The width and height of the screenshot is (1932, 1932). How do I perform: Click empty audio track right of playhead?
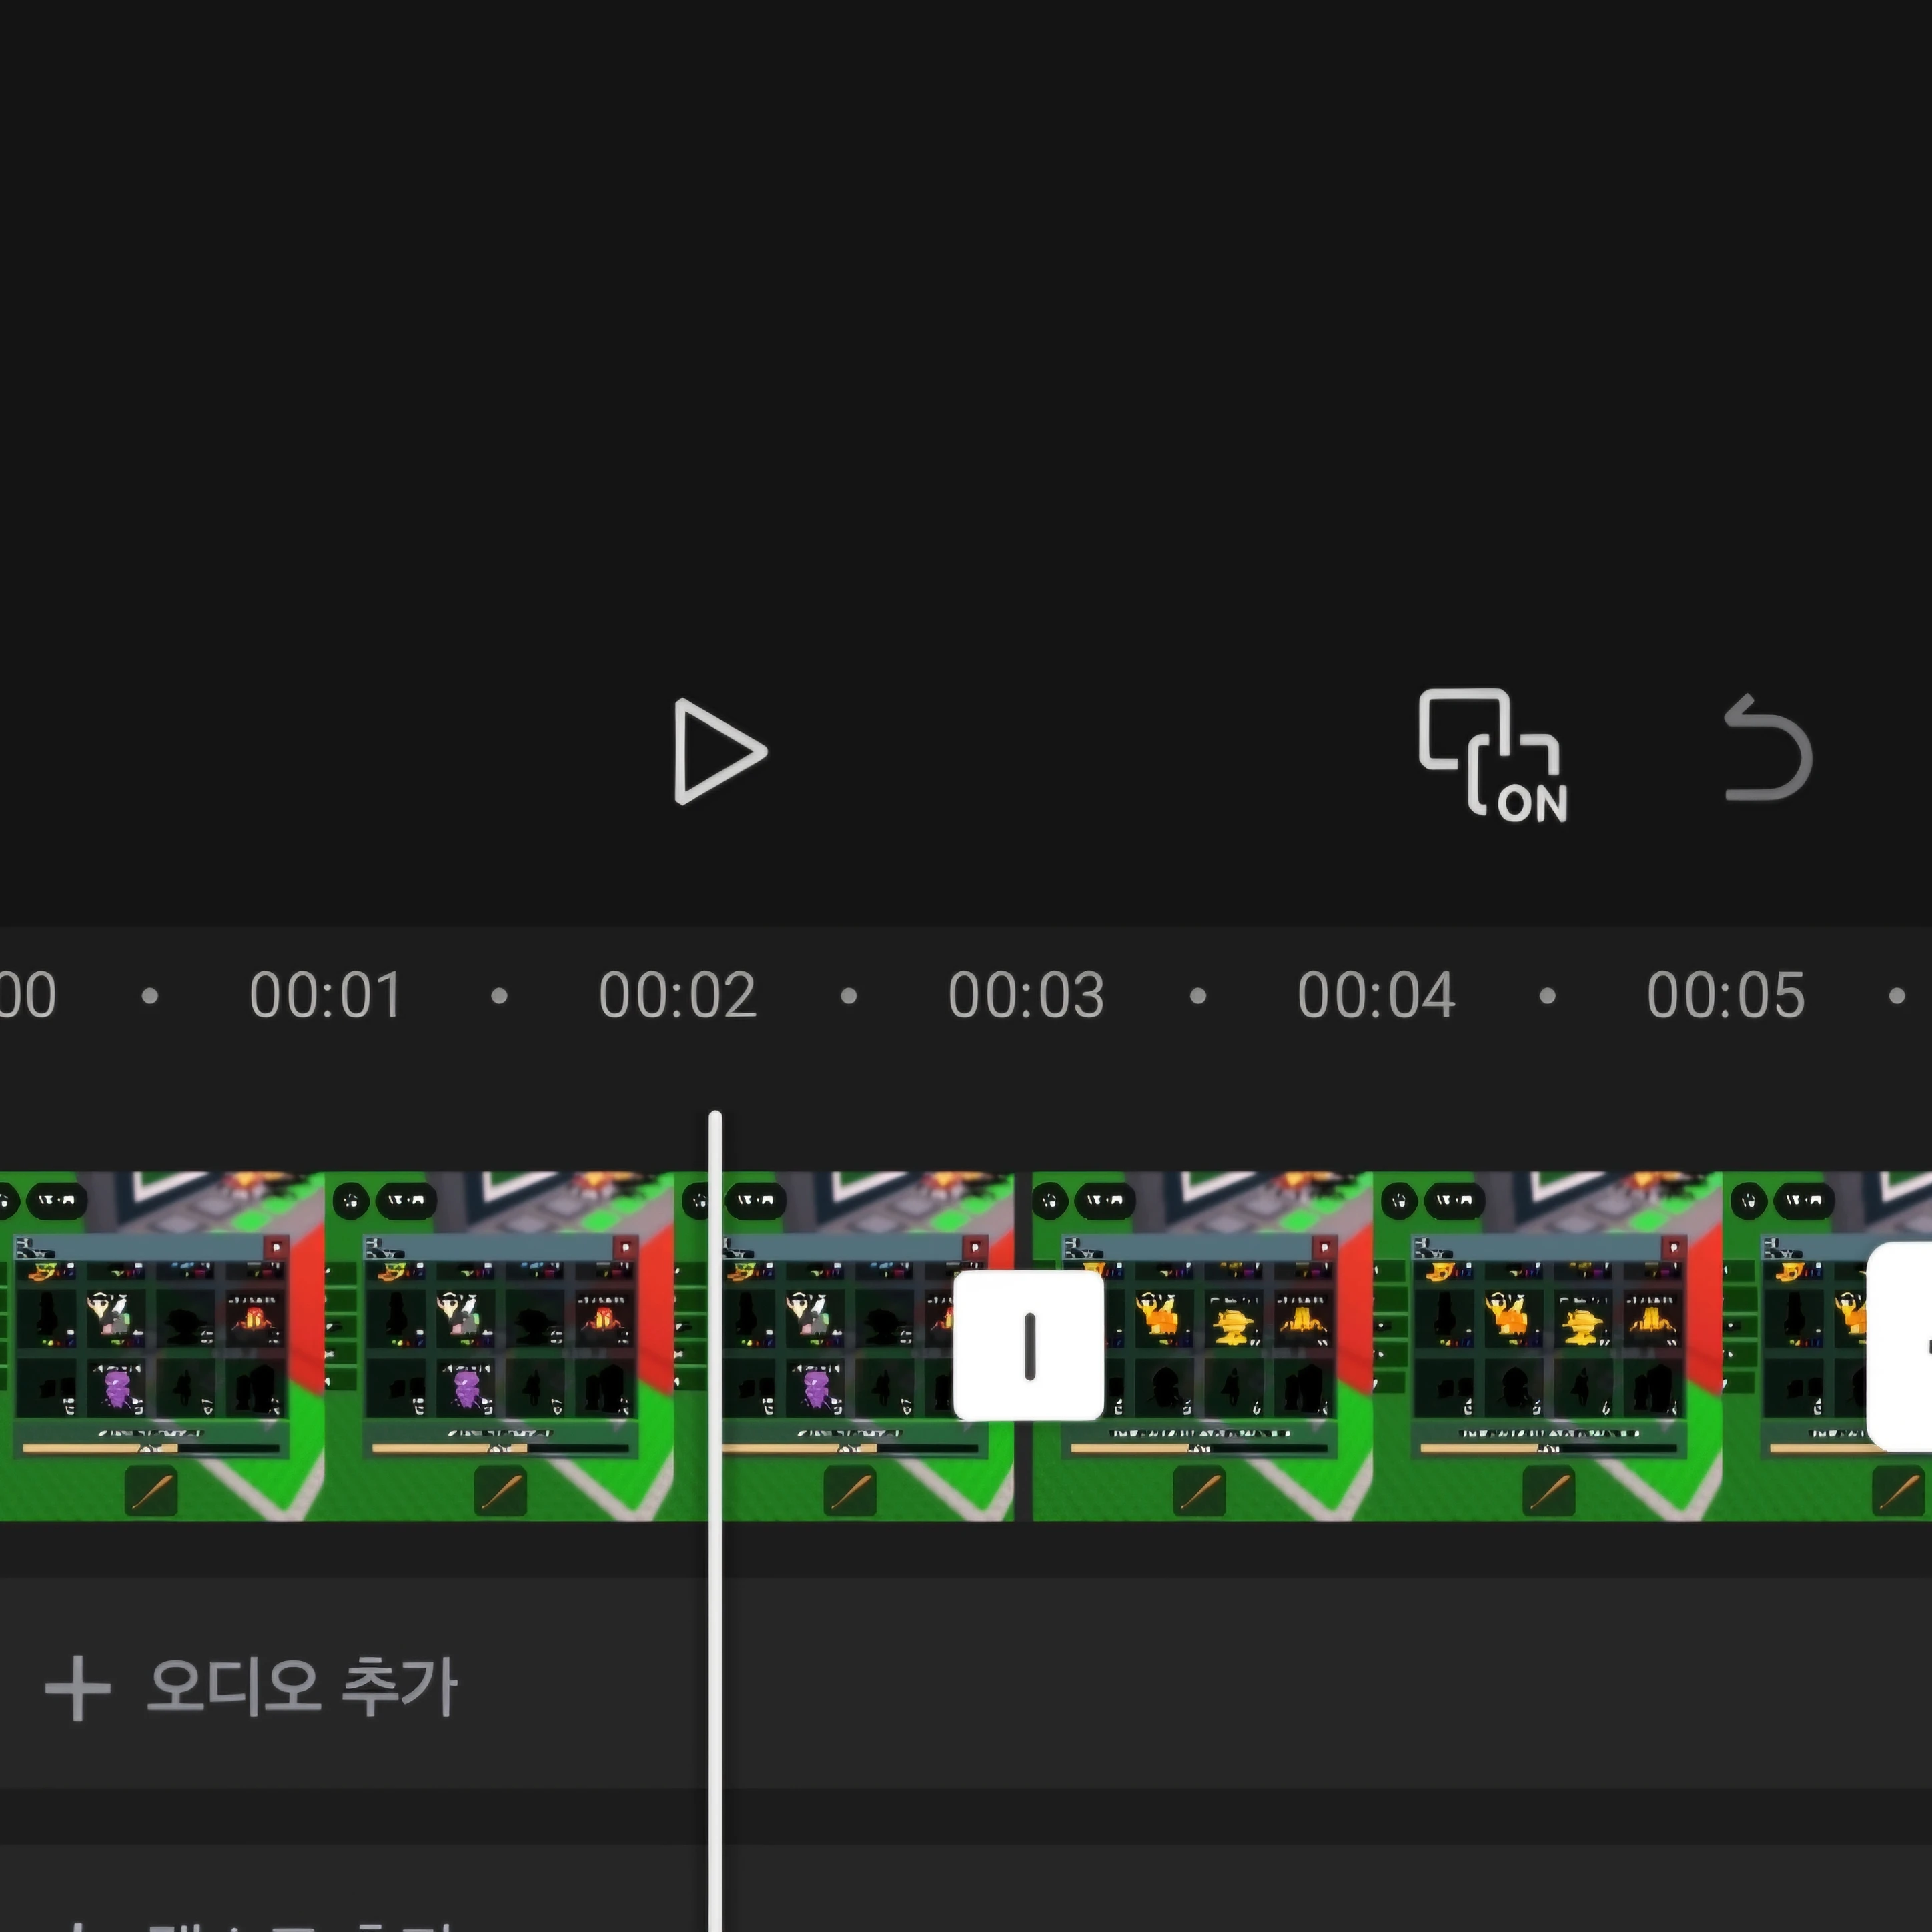click(1300, 1687)
